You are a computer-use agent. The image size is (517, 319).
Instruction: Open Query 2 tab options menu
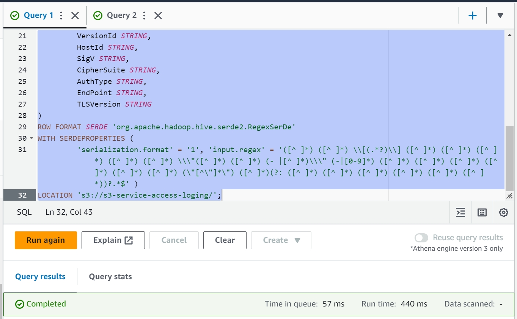pos(144,16)
